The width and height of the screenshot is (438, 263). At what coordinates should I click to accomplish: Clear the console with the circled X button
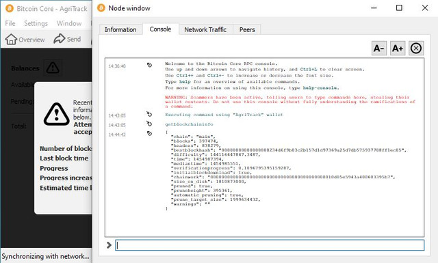tap(416, 49)
